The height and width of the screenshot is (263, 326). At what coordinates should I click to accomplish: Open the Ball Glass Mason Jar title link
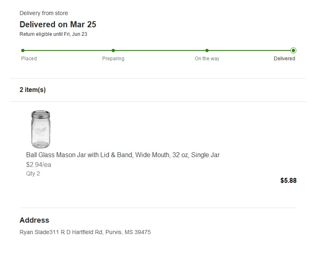[123, 155]
